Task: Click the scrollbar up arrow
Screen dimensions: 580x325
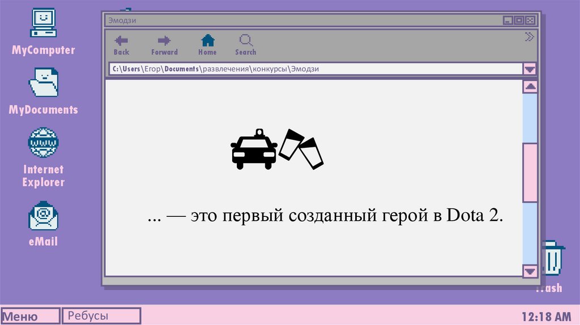Action: (530, 87)
